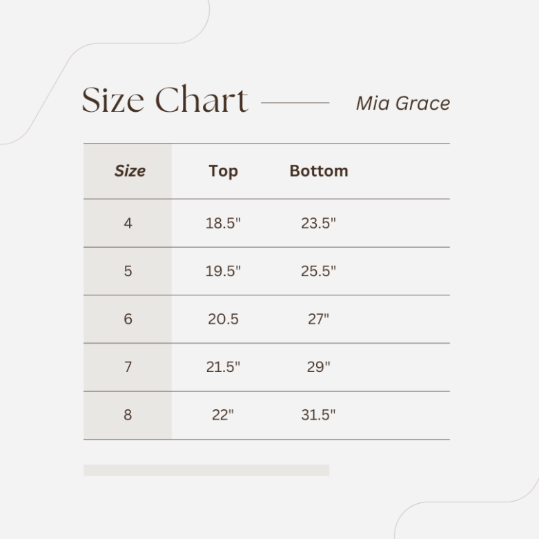Select the "Top" column header
This screenshot has width=539, height=539.
(x=223, y=171)
